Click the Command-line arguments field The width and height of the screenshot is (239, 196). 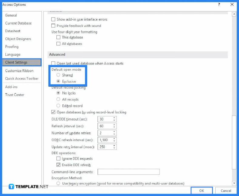[x=128, y=172]
